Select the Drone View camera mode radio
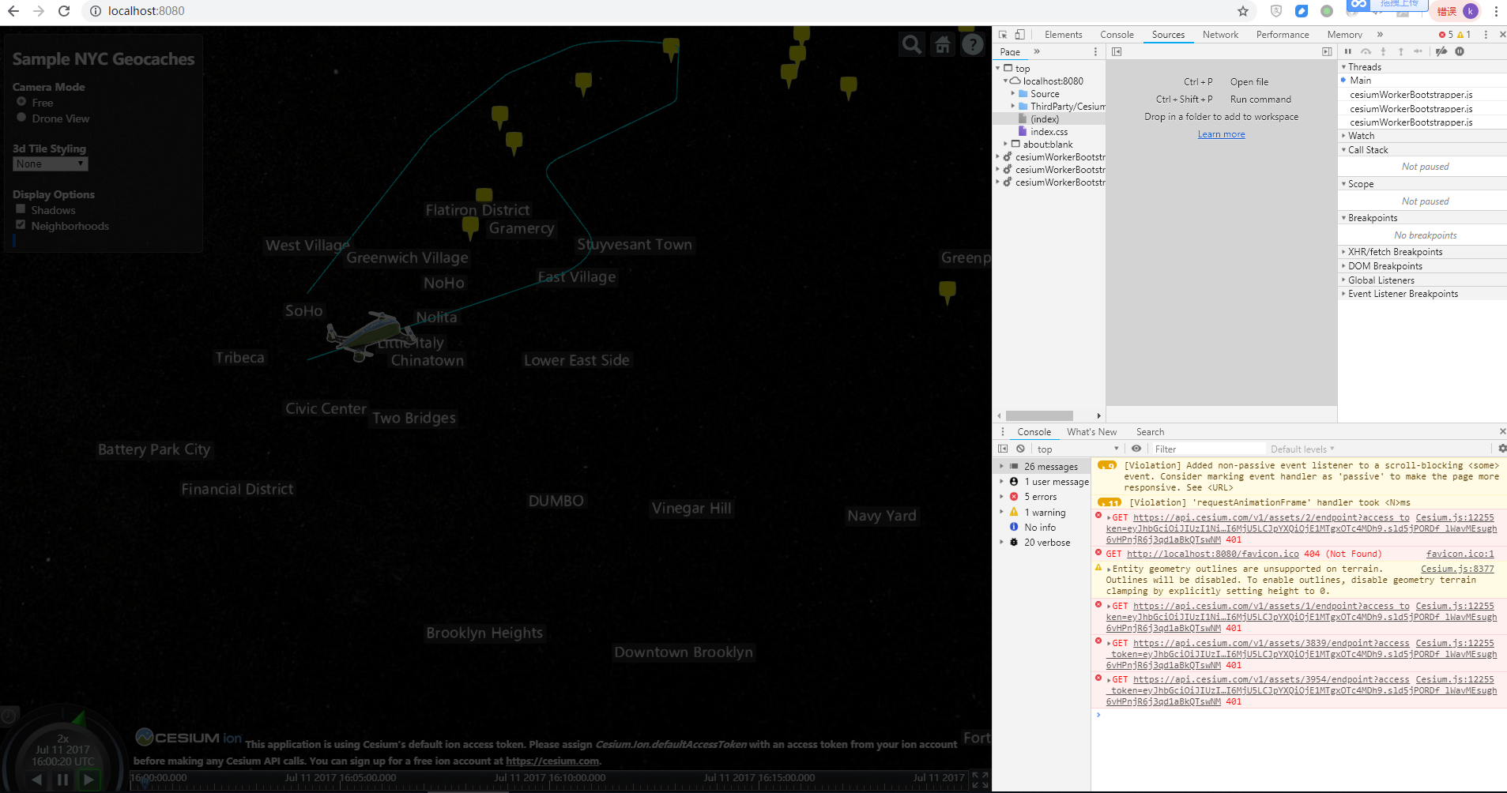Image resolution: width=1507 pixels, height=793 pixels. 21,118
